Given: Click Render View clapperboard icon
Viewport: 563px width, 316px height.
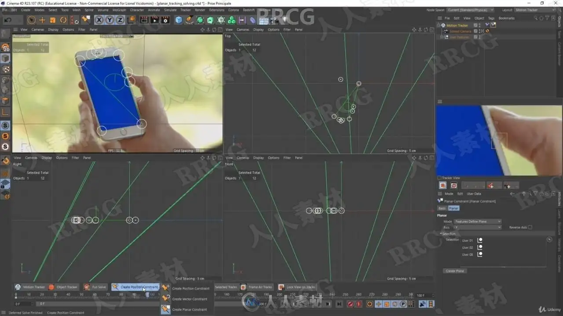Looking at the screenshot, I should pyautogui.click(x=144, y=20).
